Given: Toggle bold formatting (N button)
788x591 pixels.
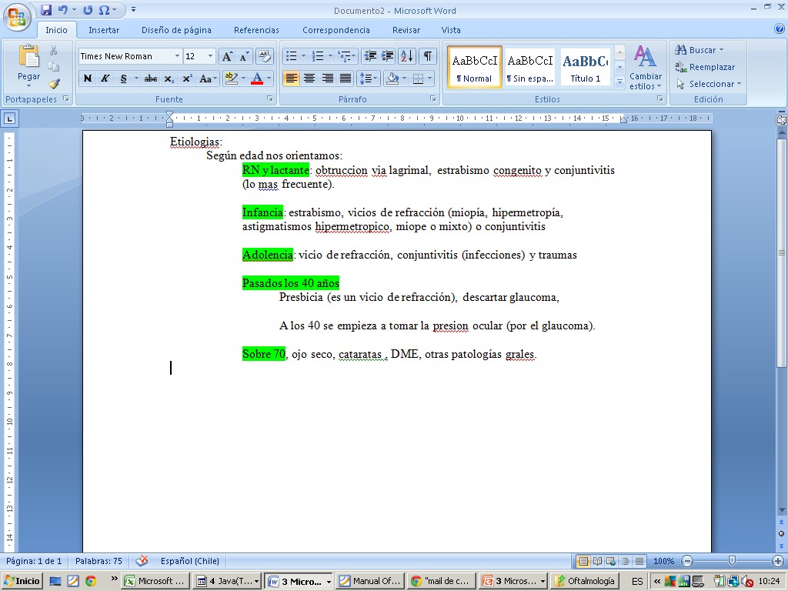Looking at the screenshot, I should pos(88,78).
